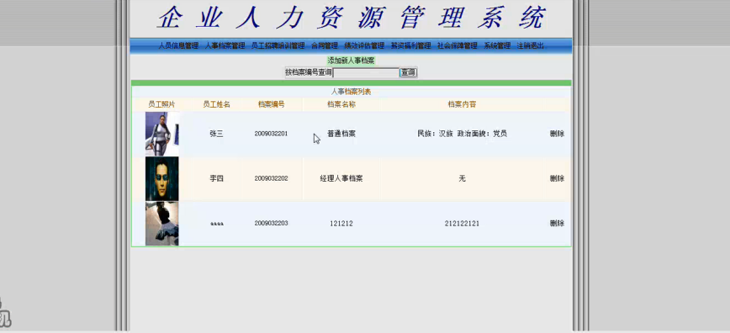This screenshot has height=333, width=730.
Task: Click 删除 for the 李四 record
Action: (557, 178)
